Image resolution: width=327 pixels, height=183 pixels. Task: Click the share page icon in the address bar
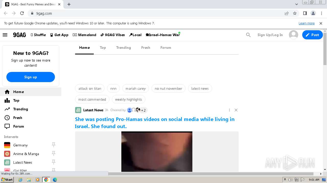(287, 13)
